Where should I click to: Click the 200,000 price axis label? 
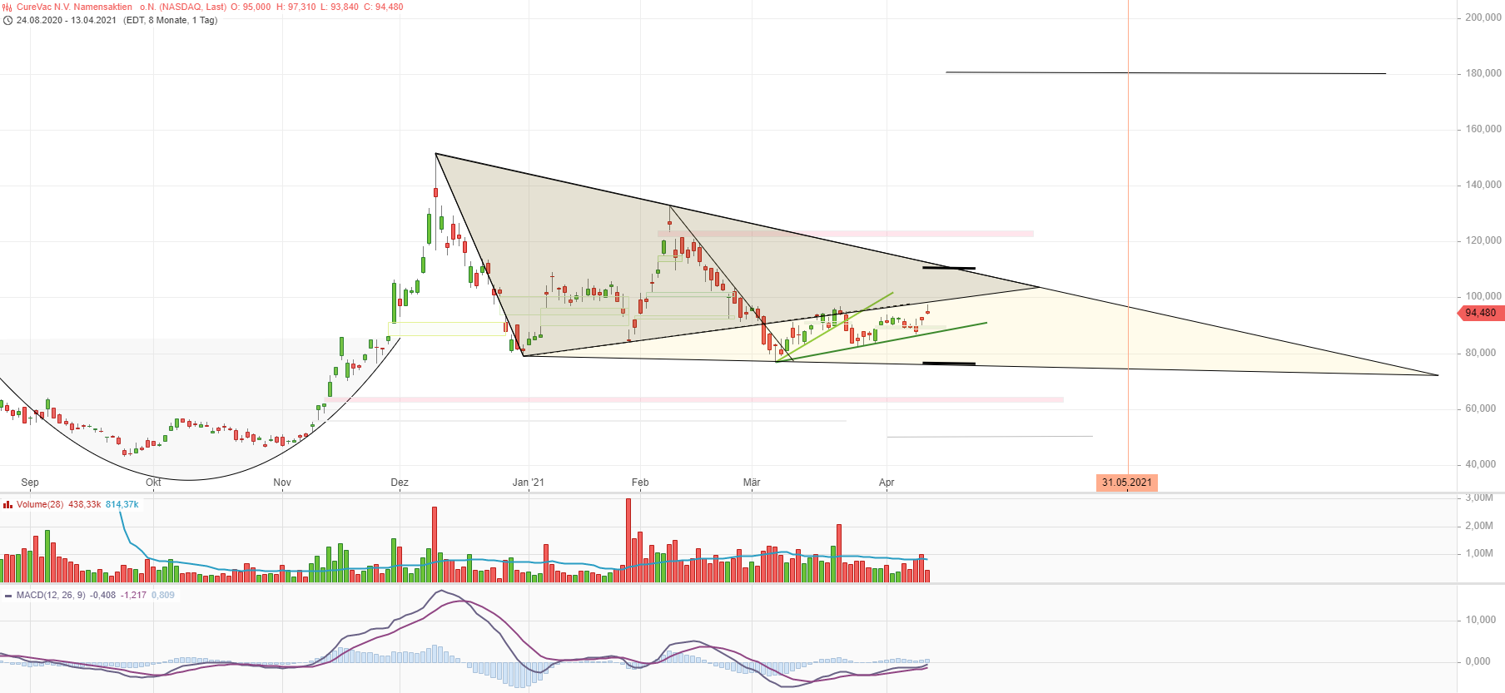tap(1483, 17)
